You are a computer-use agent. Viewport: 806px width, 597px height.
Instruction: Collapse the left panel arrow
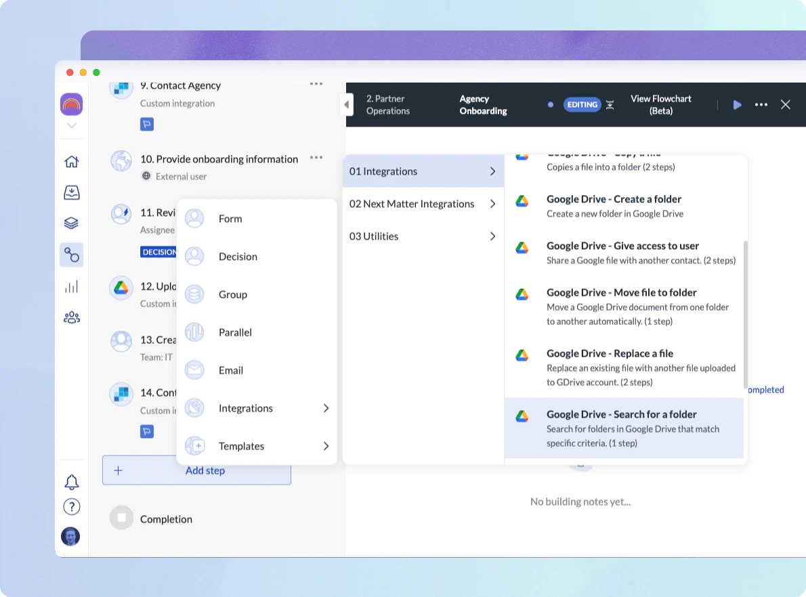click(347, 105)
